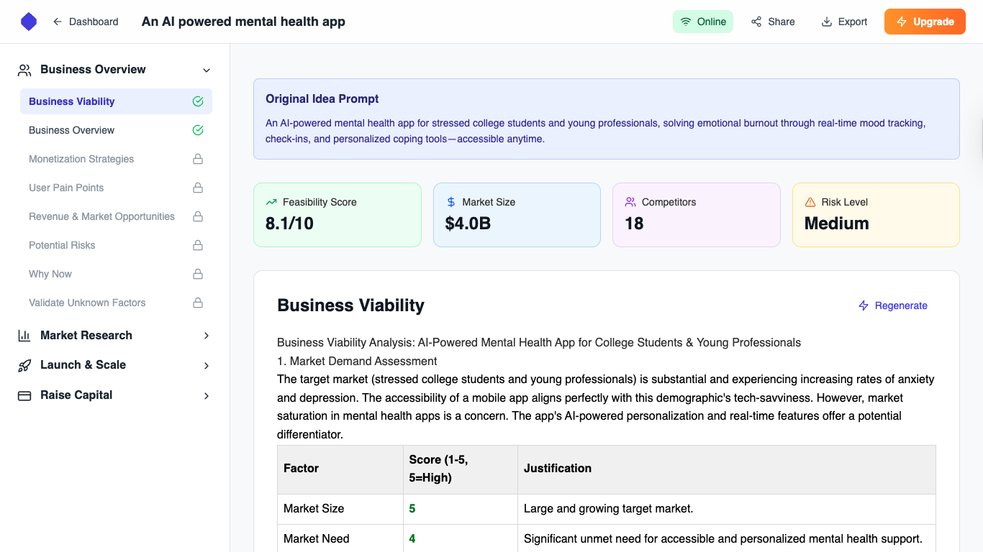Click the bar chart icon for Market Research

24,336
